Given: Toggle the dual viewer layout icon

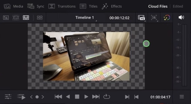Looking at the screenshot, I should click(40, 18).
